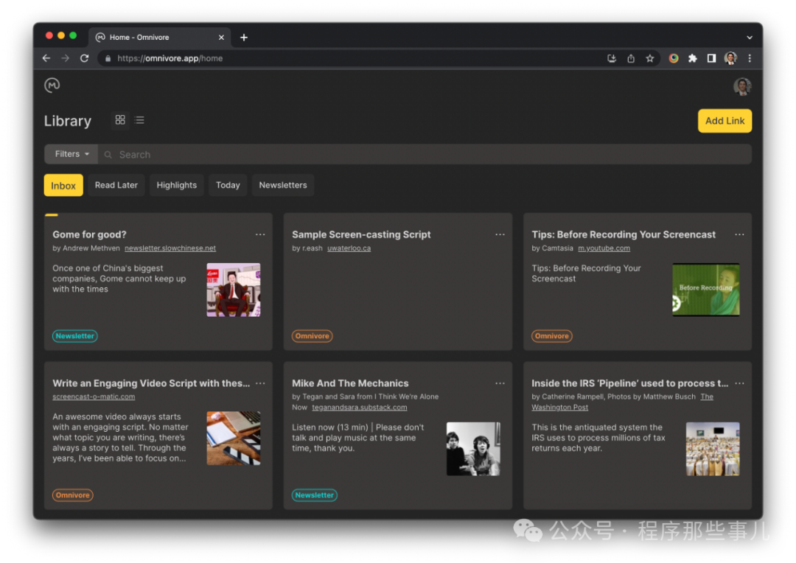
Task: Click the Inside the IRS thumbnail image
Action: point(713,449)
